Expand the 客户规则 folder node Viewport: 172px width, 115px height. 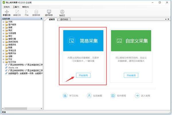pyautogui.click(x=3, y=25)
